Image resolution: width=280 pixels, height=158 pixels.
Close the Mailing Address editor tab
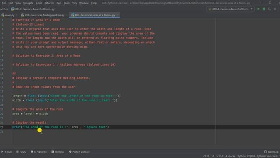pos(67,15)
